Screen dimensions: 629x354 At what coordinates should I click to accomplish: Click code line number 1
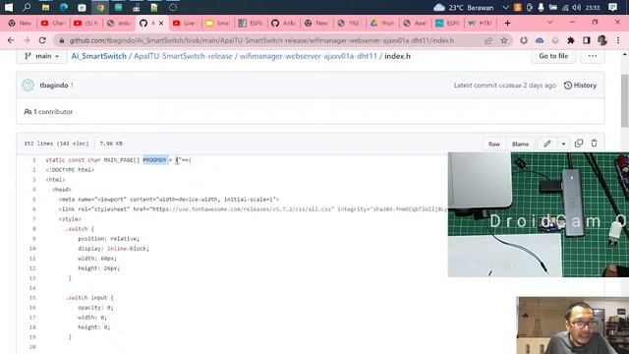[x=33, y=160]
